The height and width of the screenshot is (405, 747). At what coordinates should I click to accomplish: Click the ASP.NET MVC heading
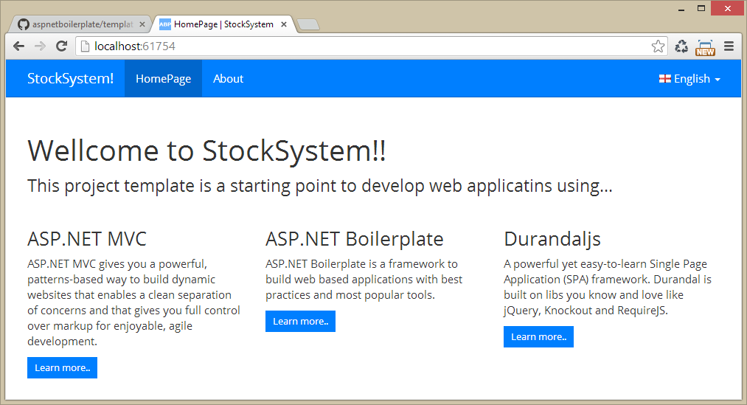click(87, 239)
